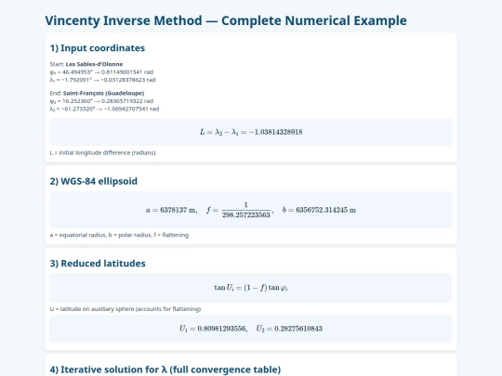This screenshot has height=376, width=502.
Task: Select the λ₂ = −61.273320° line
Action: (104, 109)
